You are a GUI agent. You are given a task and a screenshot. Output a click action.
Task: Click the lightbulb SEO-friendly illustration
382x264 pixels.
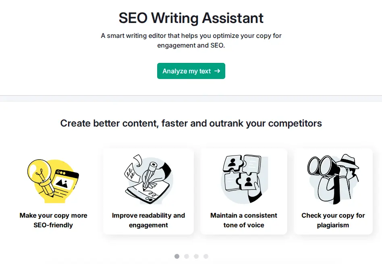[53, 180]
